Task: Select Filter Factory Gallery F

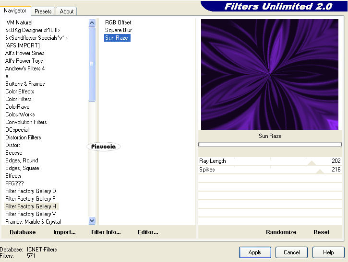Action: coord(30,199)
